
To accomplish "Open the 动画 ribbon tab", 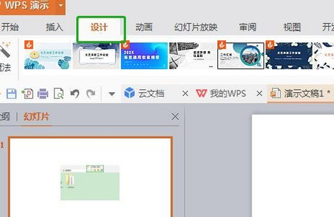I will pos(144,27).
